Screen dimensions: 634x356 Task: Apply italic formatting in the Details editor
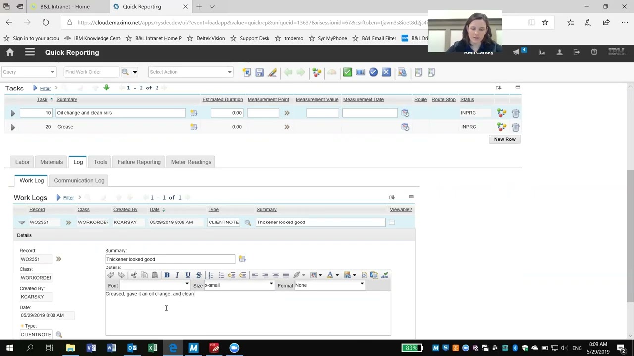177,275
